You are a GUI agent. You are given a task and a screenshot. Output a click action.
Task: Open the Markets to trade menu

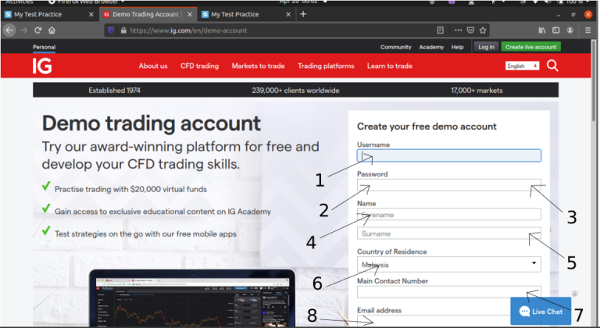click(258, 66)
